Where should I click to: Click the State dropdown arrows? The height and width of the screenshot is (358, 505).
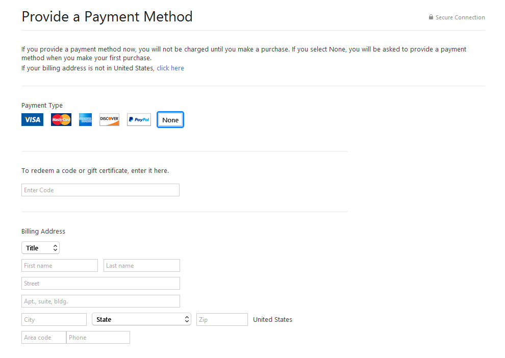point(187,319)
